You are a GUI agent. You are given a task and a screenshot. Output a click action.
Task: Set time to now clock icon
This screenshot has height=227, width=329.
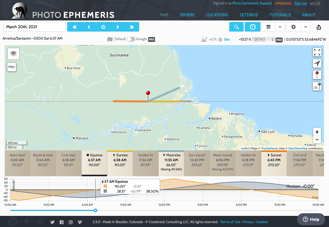[103, 27]
